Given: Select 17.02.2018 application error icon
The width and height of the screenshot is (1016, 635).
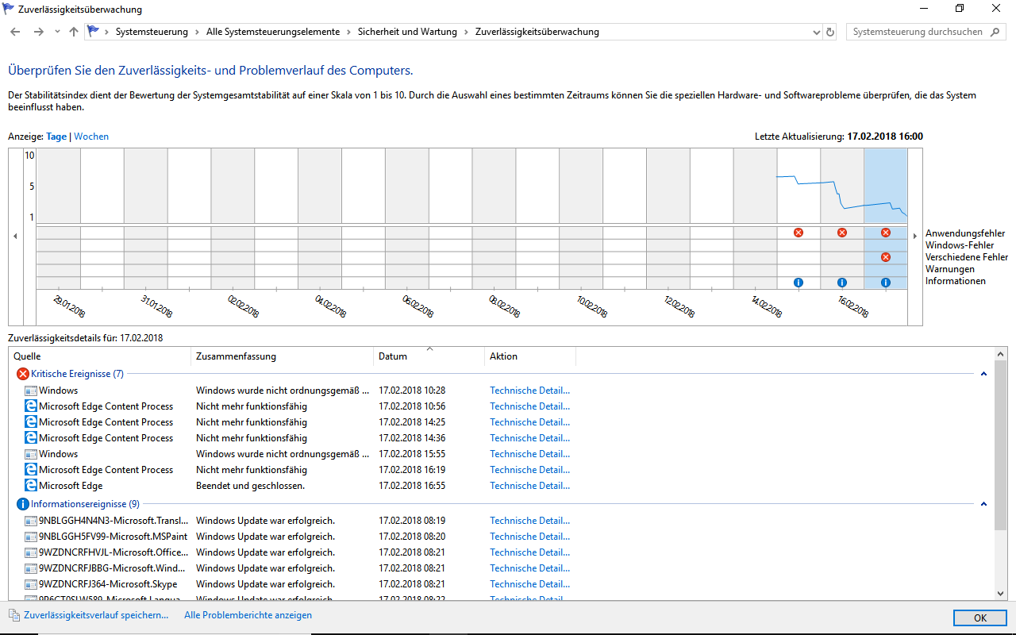Looking at the screenshot, I should (886, 233).
